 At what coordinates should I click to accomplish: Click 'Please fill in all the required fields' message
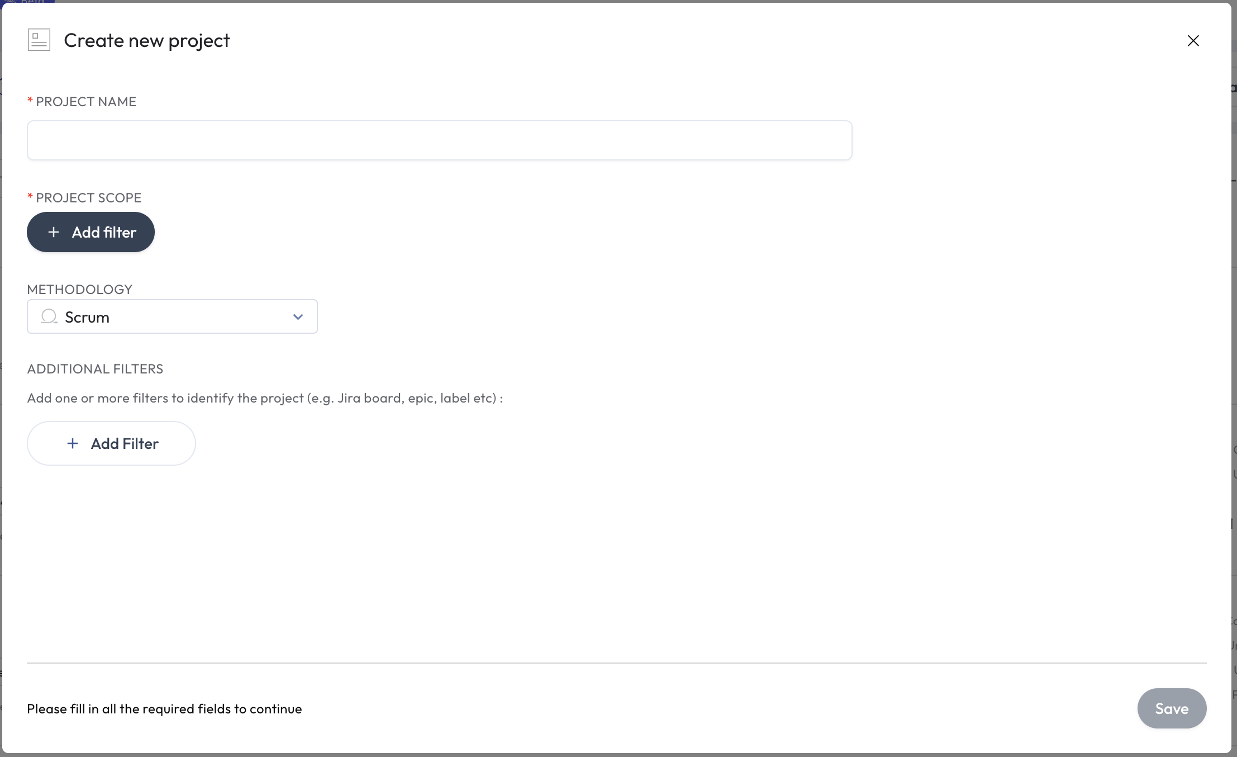[x=164, y=709]
